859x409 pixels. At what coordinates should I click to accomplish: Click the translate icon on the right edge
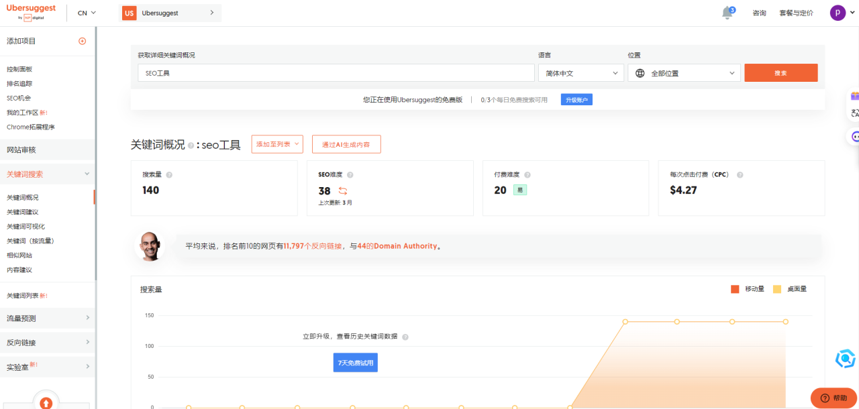(x=854, y=114)
